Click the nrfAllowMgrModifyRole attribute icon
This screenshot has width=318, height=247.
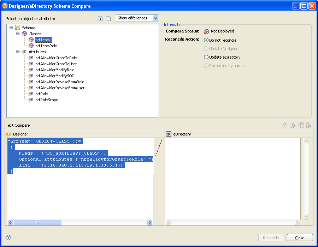[31, 70]
